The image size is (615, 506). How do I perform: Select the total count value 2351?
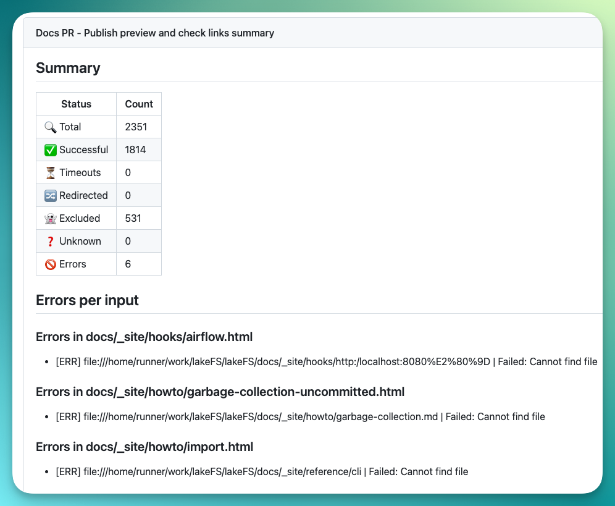tap(135, 127)
